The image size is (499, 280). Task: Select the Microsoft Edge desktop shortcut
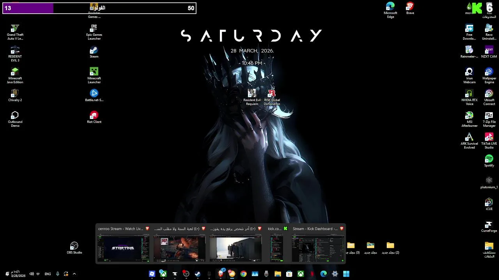pyautogui.click(x=390, y=10)
